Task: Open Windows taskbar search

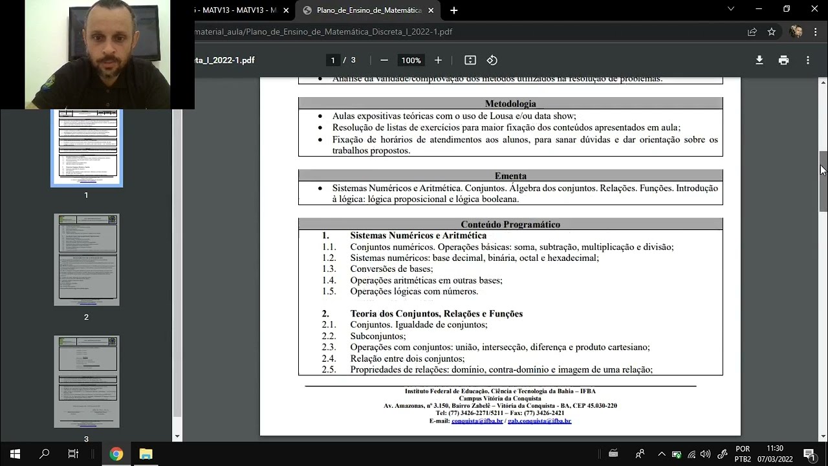Action: tap(45, 454)
